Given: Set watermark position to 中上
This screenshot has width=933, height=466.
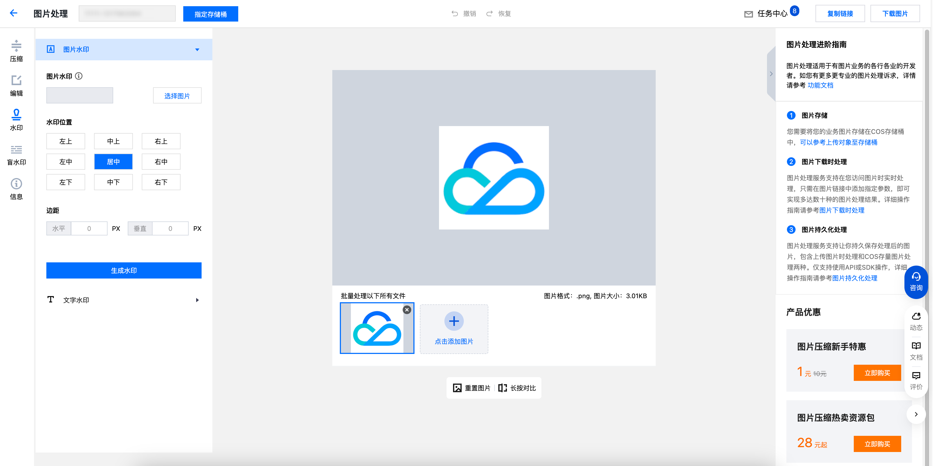Looking at the screenshot, I should tap(113, 141).
